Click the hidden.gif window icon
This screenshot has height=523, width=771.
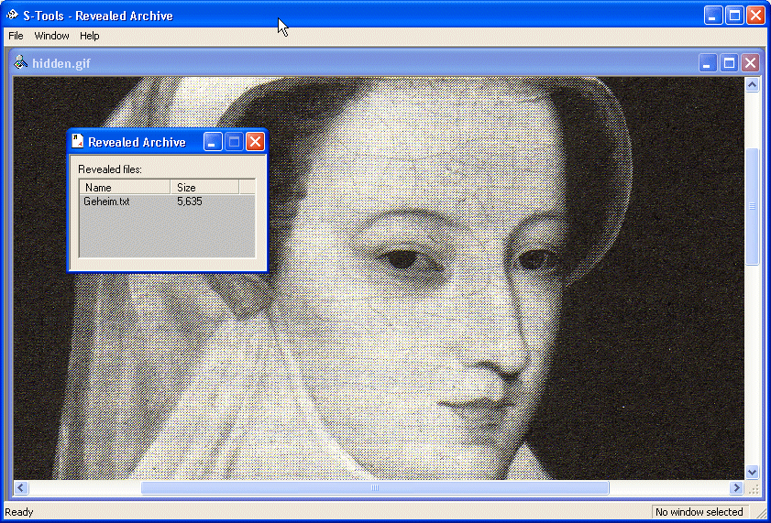(x=20, y=62)
